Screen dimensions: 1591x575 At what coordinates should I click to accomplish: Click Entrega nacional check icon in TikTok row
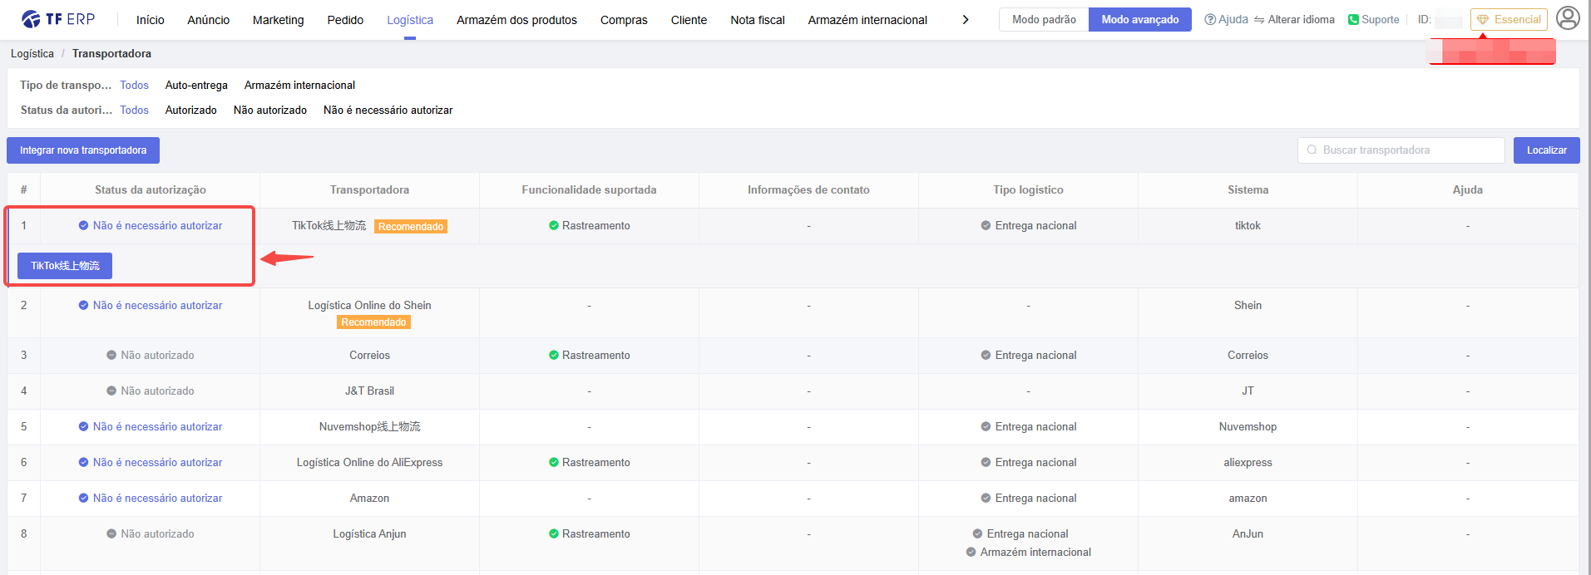(986, 226)
